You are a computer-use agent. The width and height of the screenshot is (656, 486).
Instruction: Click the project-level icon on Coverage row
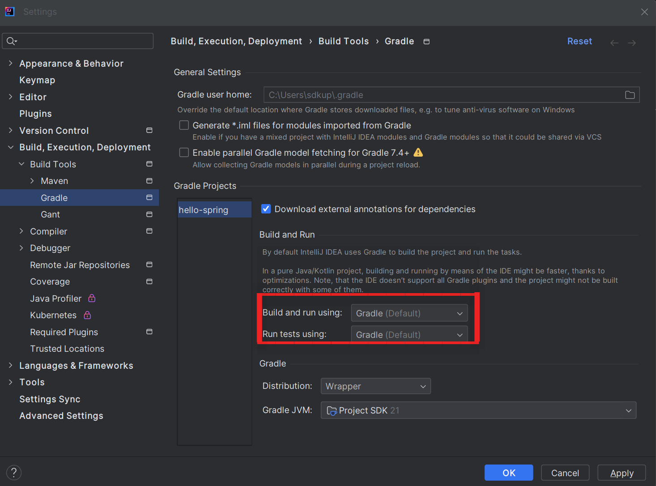(150, 281)
